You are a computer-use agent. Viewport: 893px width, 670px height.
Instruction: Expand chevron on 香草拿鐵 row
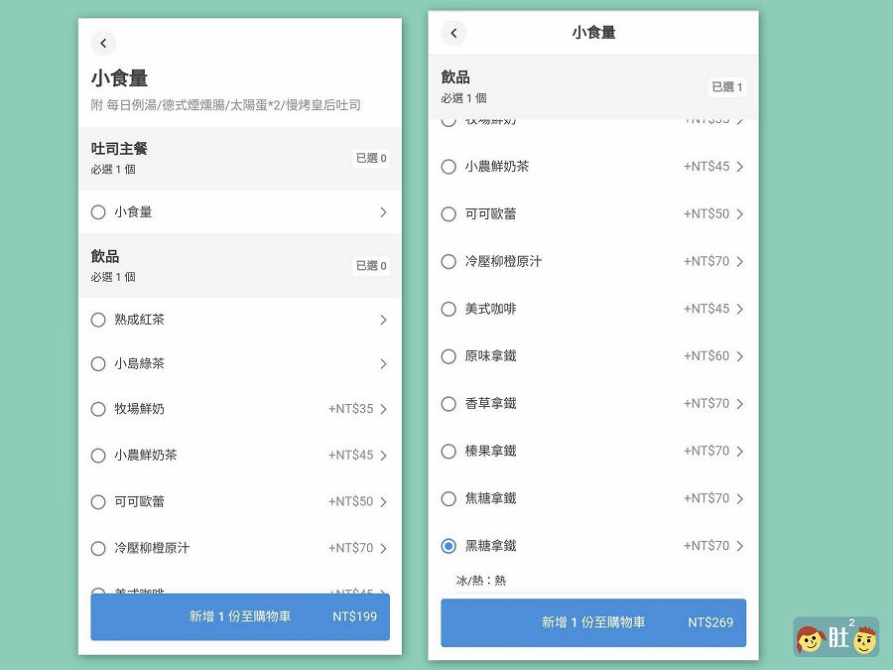(740, 404)
